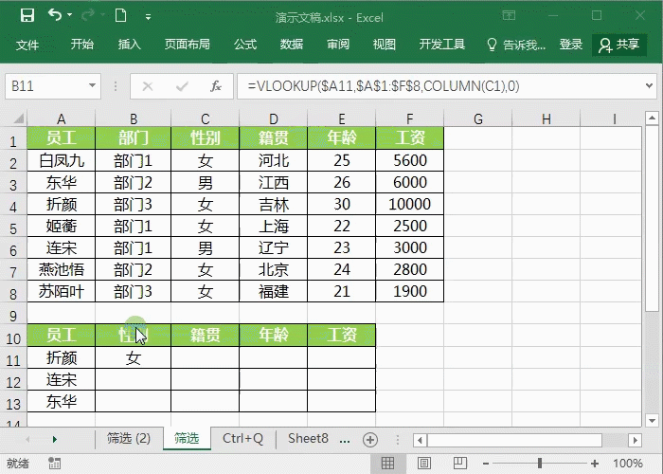Click the ellipsis for more sheet tabs
This screenshot has width=663, height=474.
click(345, 441)
